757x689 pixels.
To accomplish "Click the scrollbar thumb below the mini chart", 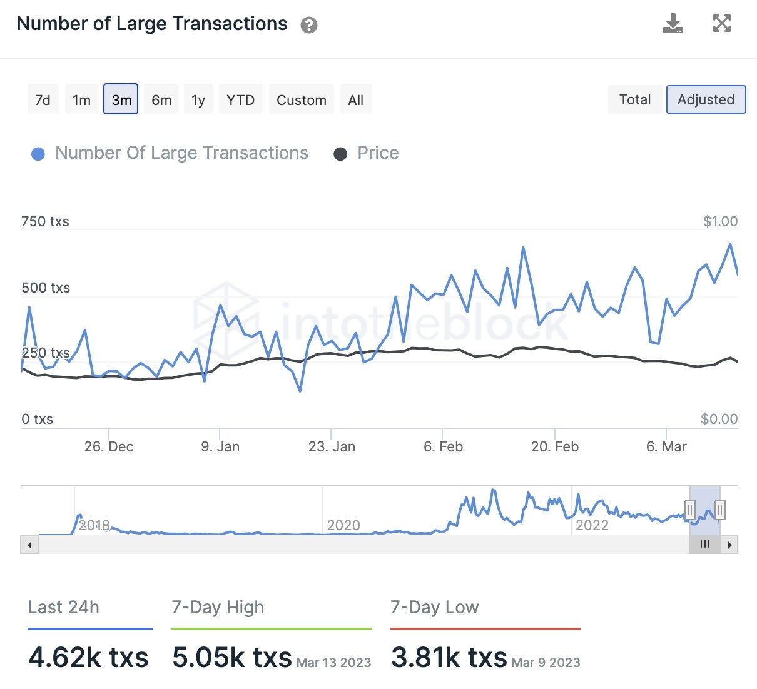I will (705, 545).
